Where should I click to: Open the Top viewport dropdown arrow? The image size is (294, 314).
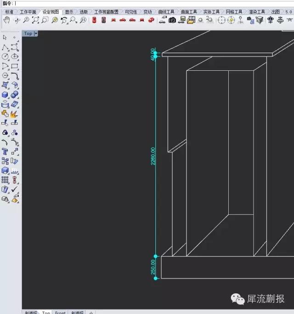pos(36,34)
